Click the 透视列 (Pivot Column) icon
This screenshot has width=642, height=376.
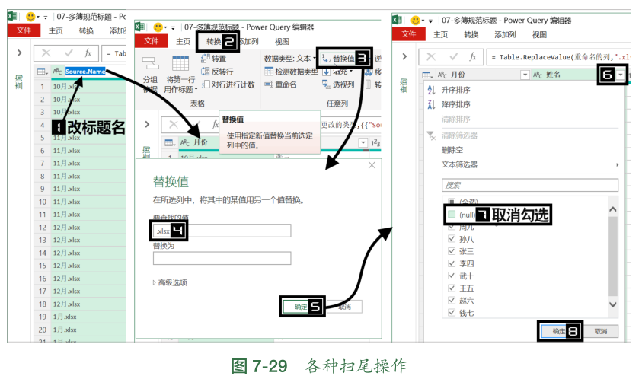coord(326,84)
